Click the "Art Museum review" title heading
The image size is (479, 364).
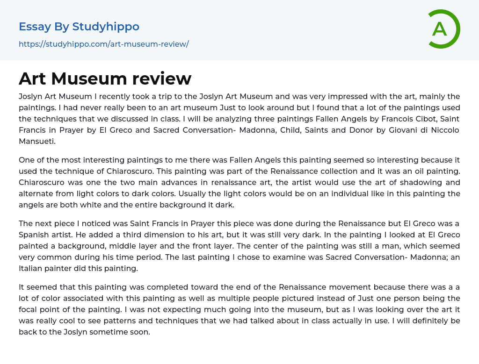click(x=105, y=79)
